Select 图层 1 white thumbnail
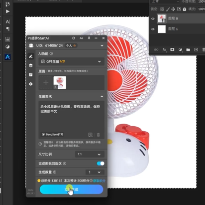 click(x=162, y=29)
